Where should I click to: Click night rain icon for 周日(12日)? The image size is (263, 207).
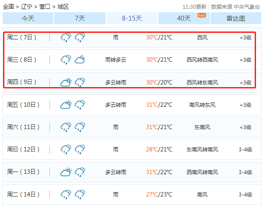click(80, 149)
